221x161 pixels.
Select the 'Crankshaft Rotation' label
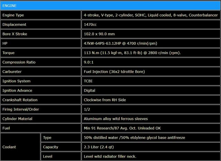(x=20, y=100)
